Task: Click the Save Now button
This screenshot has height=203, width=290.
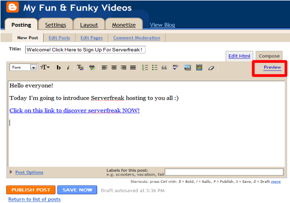Action: pos(78,190)
